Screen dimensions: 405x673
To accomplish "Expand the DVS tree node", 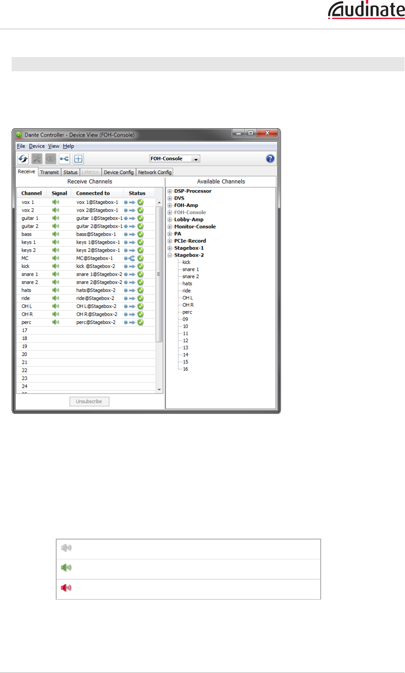I will pyautogui.click(x=170, y=198).
